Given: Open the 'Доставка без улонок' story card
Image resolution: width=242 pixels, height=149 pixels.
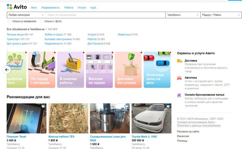Looking at the screenshot, I should coord(127,70).
